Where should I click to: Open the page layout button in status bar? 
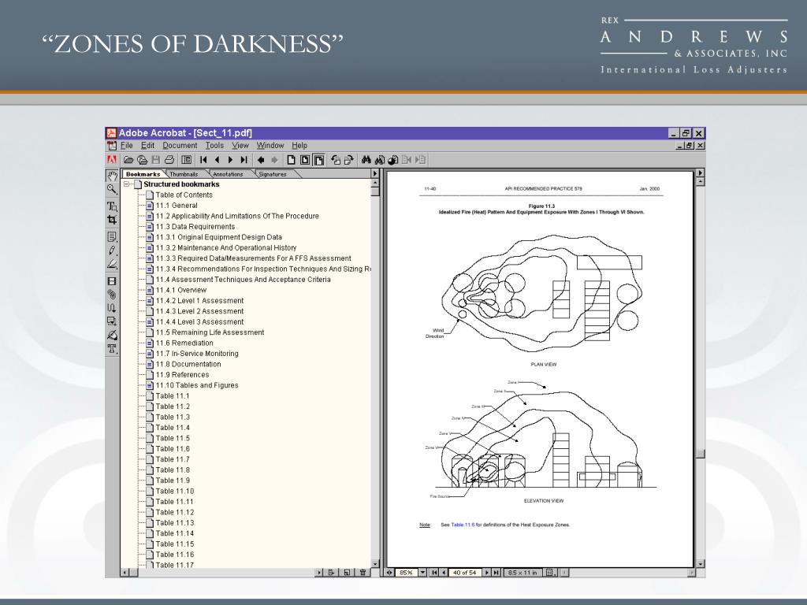click(550, 572)
